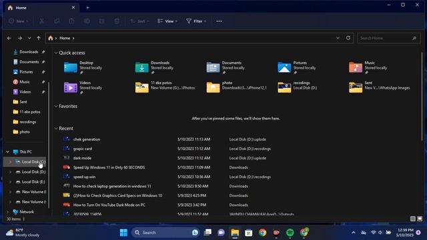
Task: Open the Pictures quick access folder
Action: point(296,67)
